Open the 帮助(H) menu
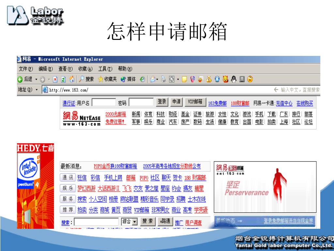The width and height of the screenshot is (334, 251). 125,69
